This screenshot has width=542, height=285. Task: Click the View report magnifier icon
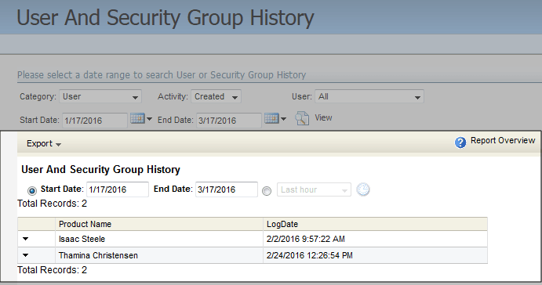pos(302,118)
